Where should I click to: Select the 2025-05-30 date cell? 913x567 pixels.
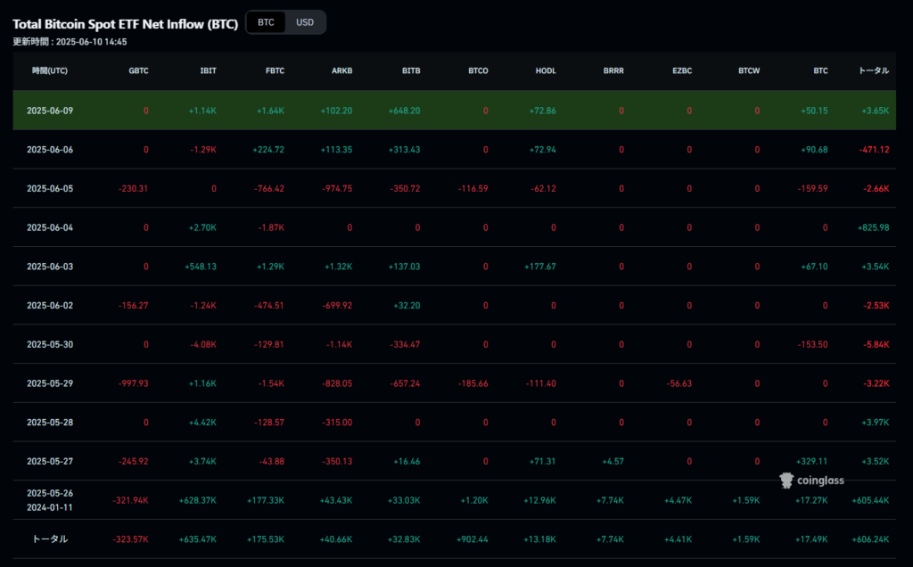pyautogui.click(x=50, y=345)
